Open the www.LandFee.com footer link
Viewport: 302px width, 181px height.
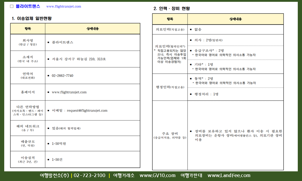tap(229, 176)
